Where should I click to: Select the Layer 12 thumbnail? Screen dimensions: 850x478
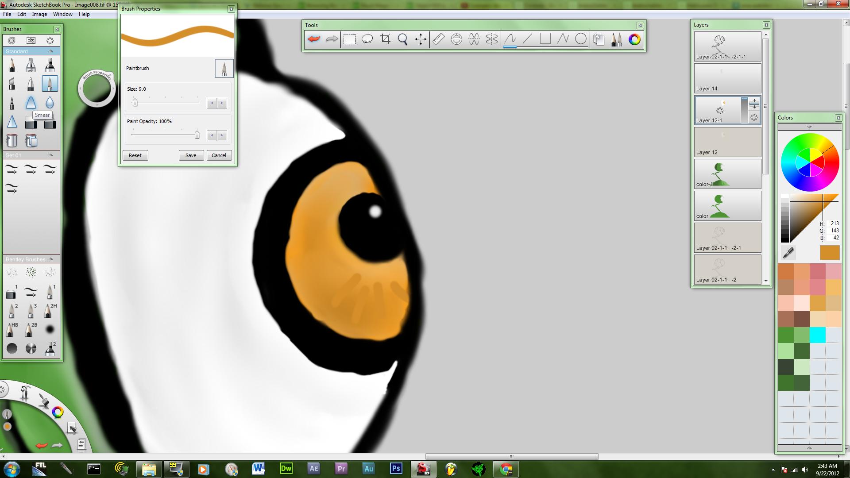[x=727, y=142]
